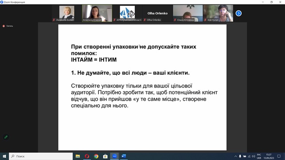Viewport: 285px width, 160px height.
Task: Click the microphone icon in system tray
Action: click(240, 156)
